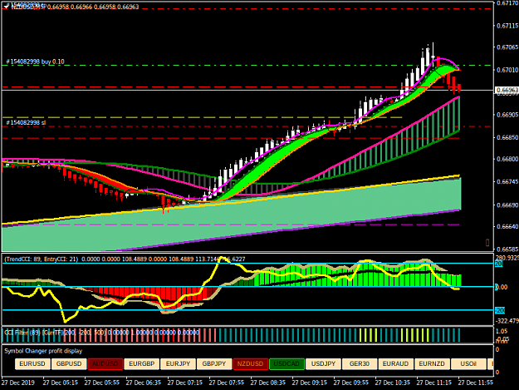This screenshot has width=519, height=390.
Task: Click the 27 Dec 07:55 time axis label
Action: (x=227, y=383)
